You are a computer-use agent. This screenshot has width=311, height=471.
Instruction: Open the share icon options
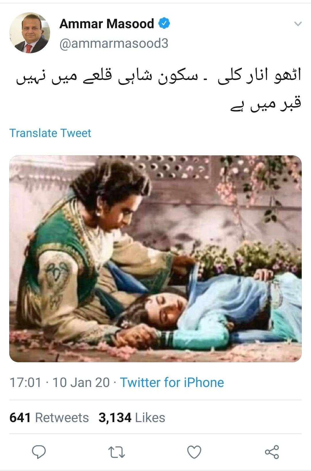click(272, 452)
